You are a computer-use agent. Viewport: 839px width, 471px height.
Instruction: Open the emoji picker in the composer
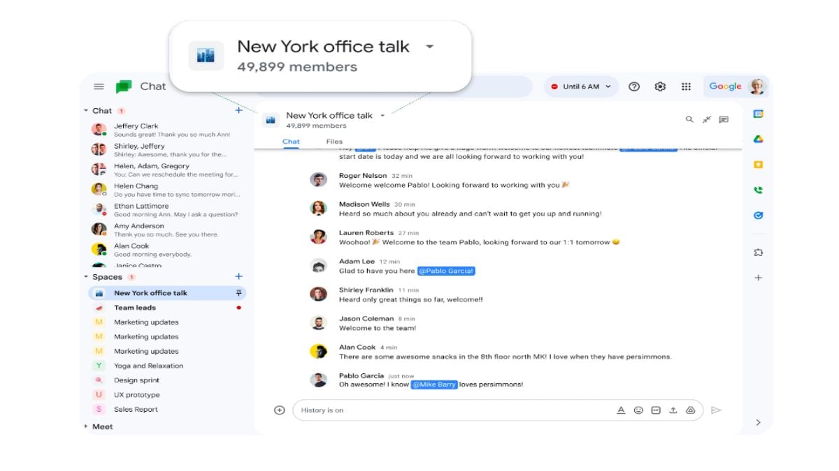(x=638, y=410)
